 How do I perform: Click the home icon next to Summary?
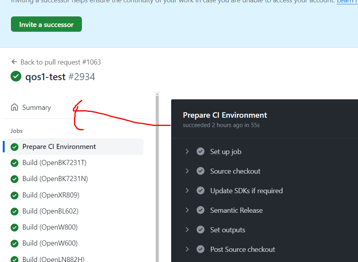[14, 107]
